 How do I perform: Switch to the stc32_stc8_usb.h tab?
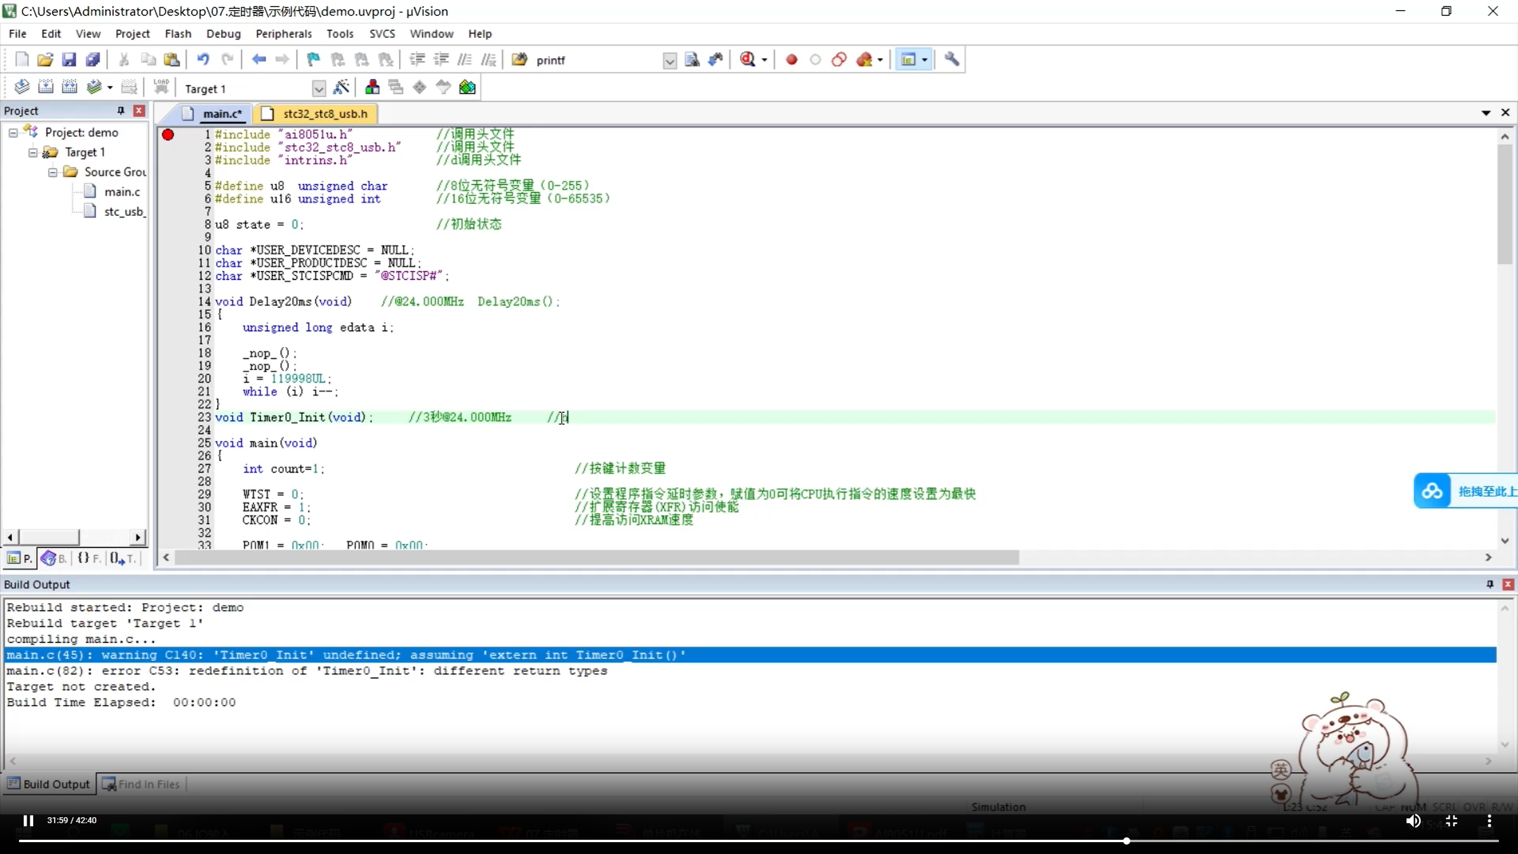pyautogui.click(x=325, y=113)
